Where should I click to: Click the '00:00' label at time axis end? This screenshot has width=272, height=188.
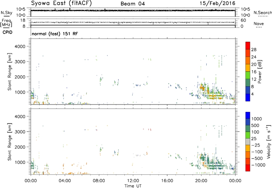pos(235,181)
